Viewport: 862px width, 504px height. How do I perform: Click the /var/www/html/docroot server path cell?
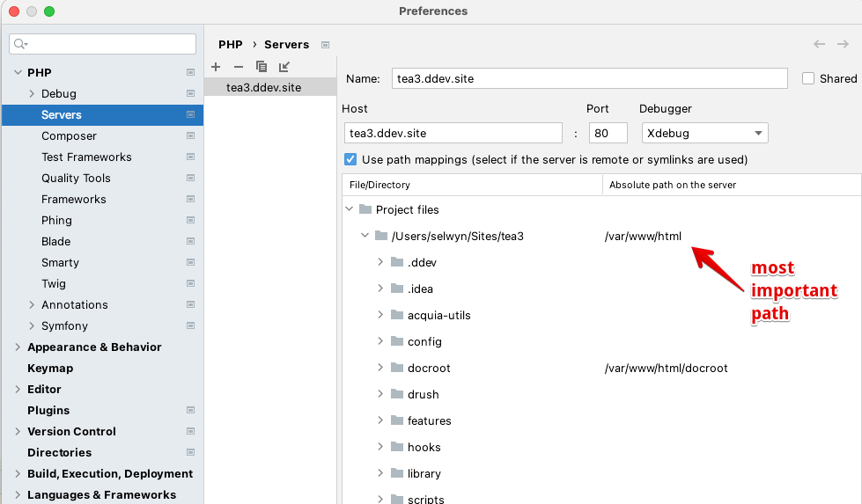[666, 368]
